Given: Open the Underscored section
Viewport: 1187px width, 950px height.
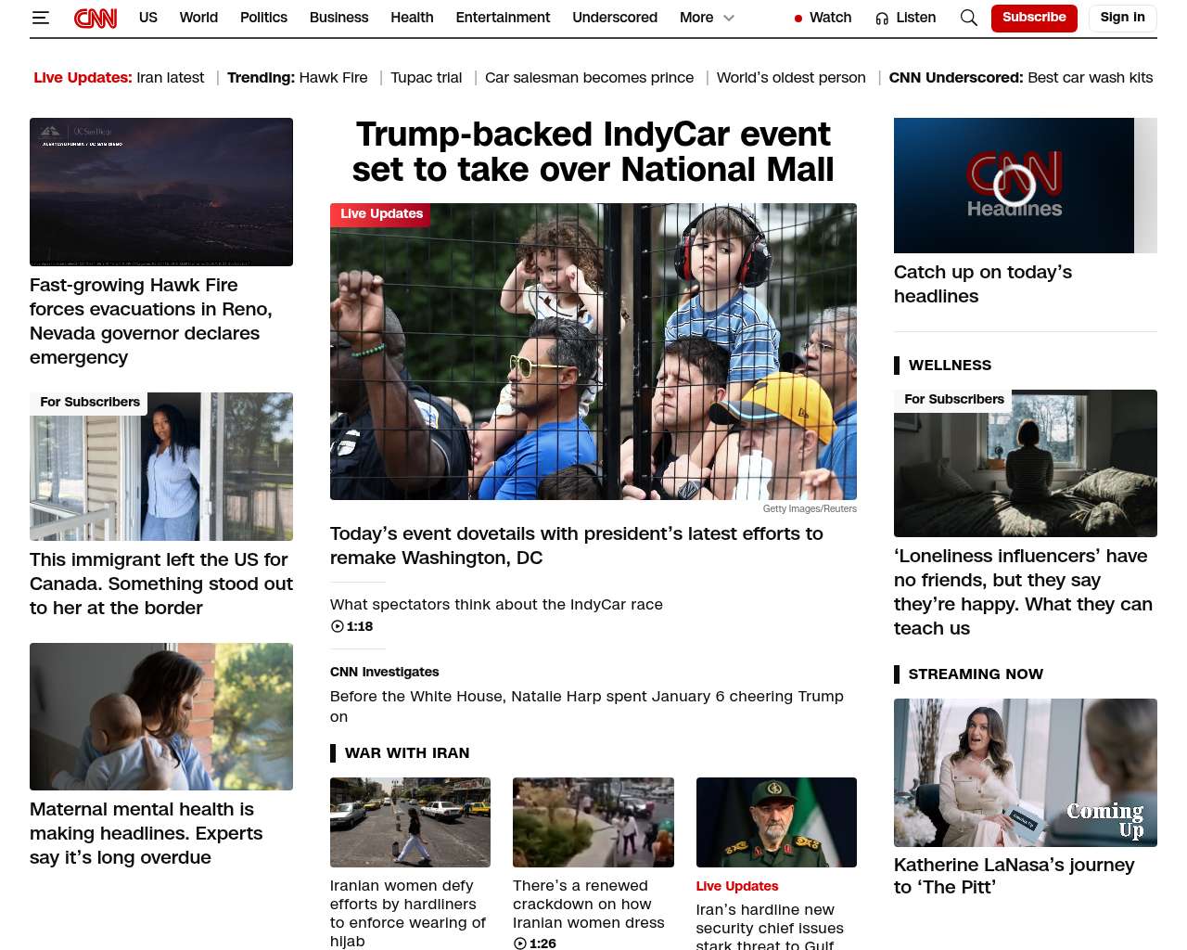Looking at the screenshot, I should click(x=615, y=18).
